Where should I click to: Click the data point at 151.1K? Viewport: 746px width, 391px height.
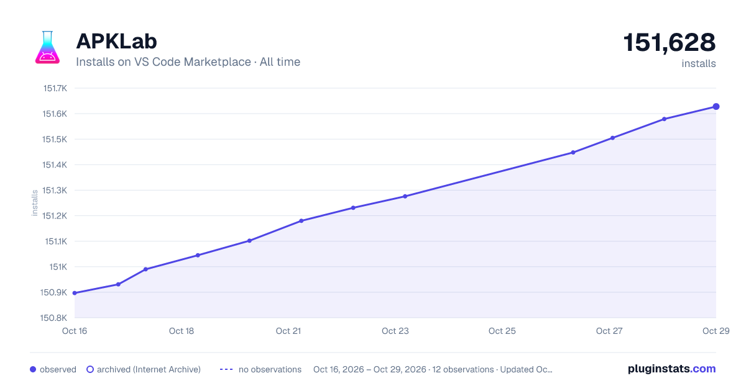pyautogui.click(x=249, y=241)
